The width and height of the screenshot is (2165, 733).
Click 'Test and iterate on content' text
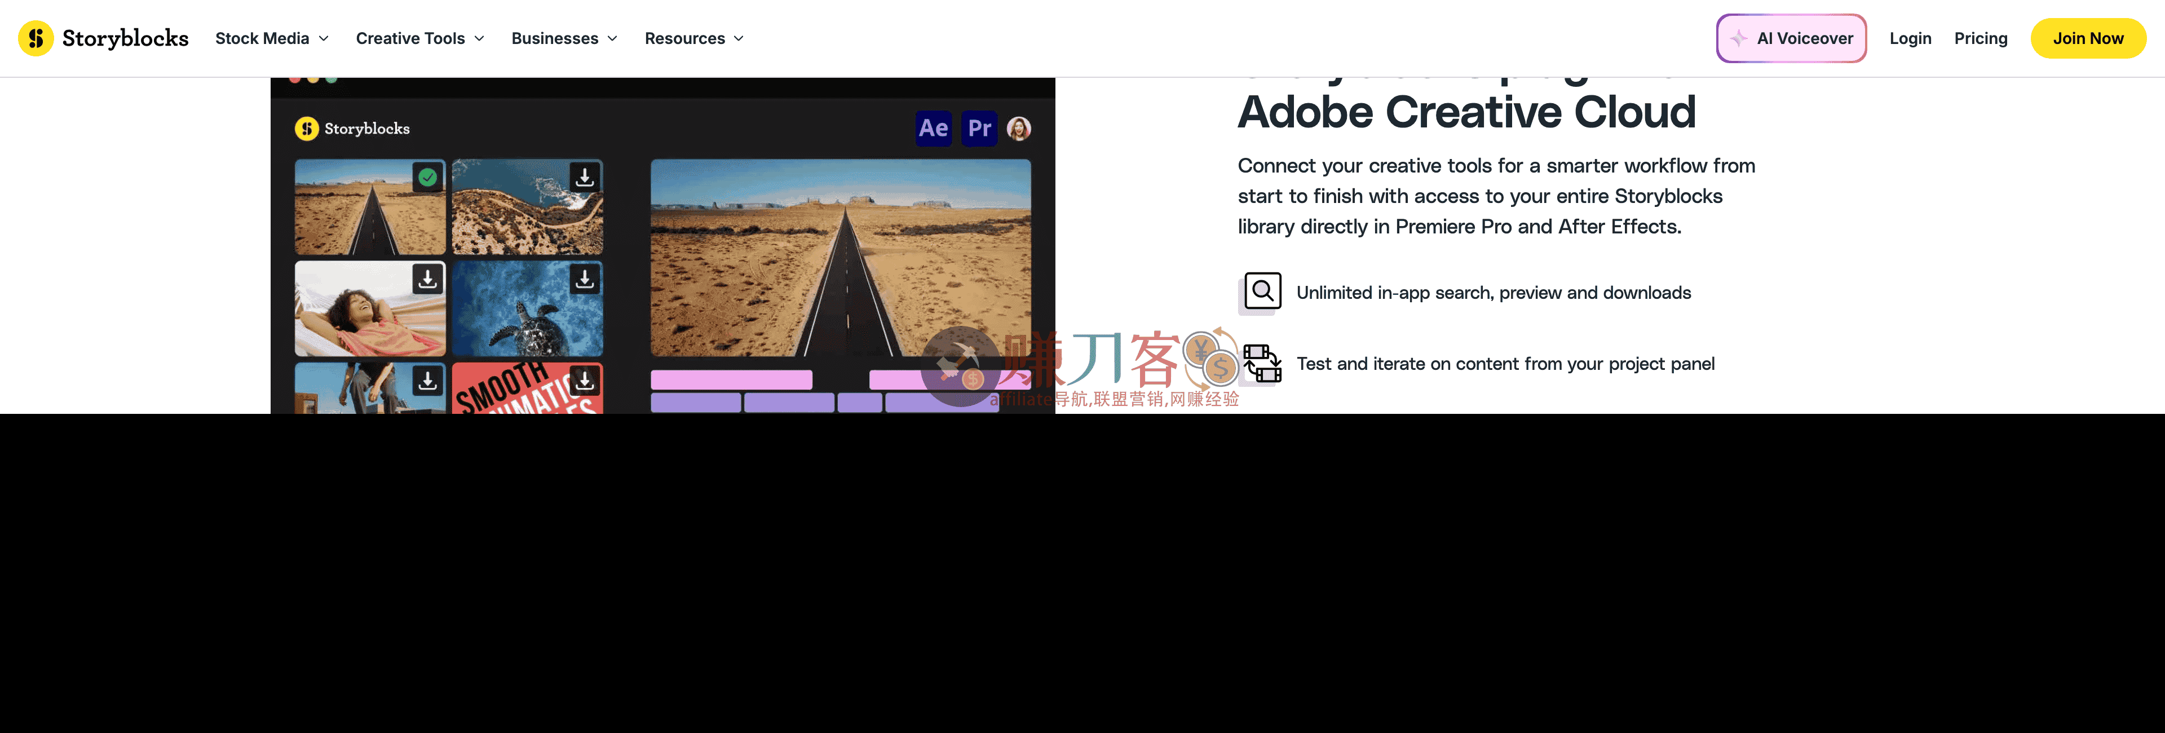1505,363
